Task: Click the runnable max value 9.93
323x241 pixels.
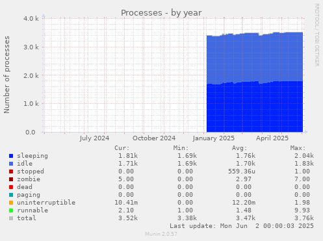Action: tap(302, 210)
